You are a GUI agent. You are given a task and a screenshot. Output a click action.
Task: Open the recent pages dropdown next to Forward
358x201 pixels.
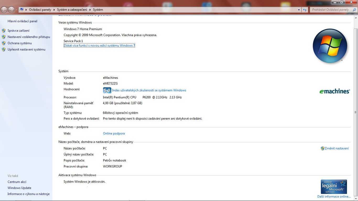17,10
